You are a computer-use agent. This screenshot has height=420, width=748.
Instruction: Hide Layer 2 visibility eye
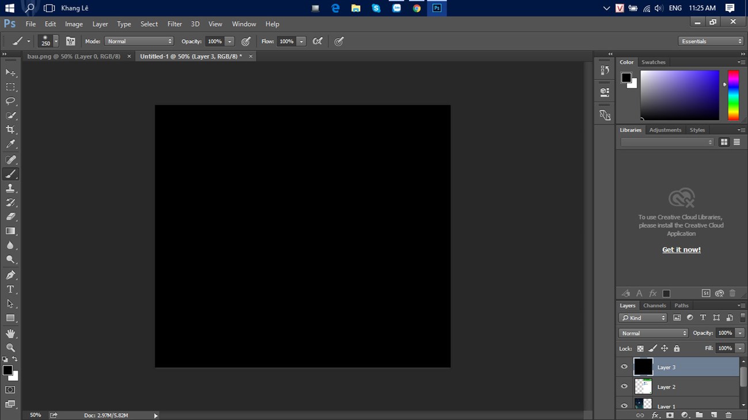coord(624,387)
